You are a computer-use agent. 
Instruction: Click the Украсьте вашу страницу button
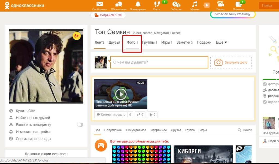pyautogui.click(x=233, y=14)
